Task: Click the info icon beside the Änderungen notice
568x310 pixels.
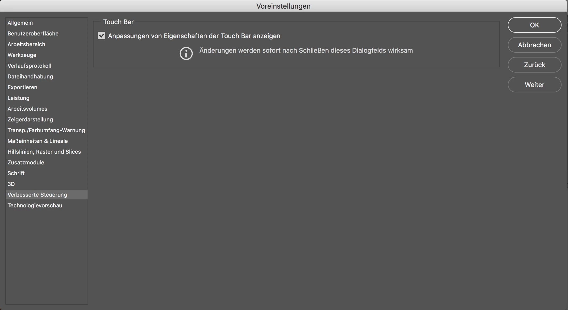Action: 186,53
